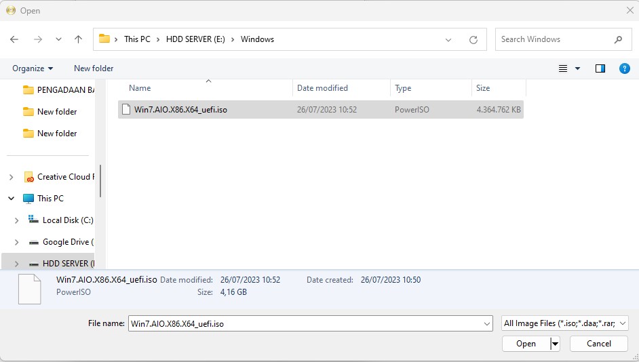The image size is (639, 362).
Task: Click New folder in the toolbar
Action: [x=94, y=68]
